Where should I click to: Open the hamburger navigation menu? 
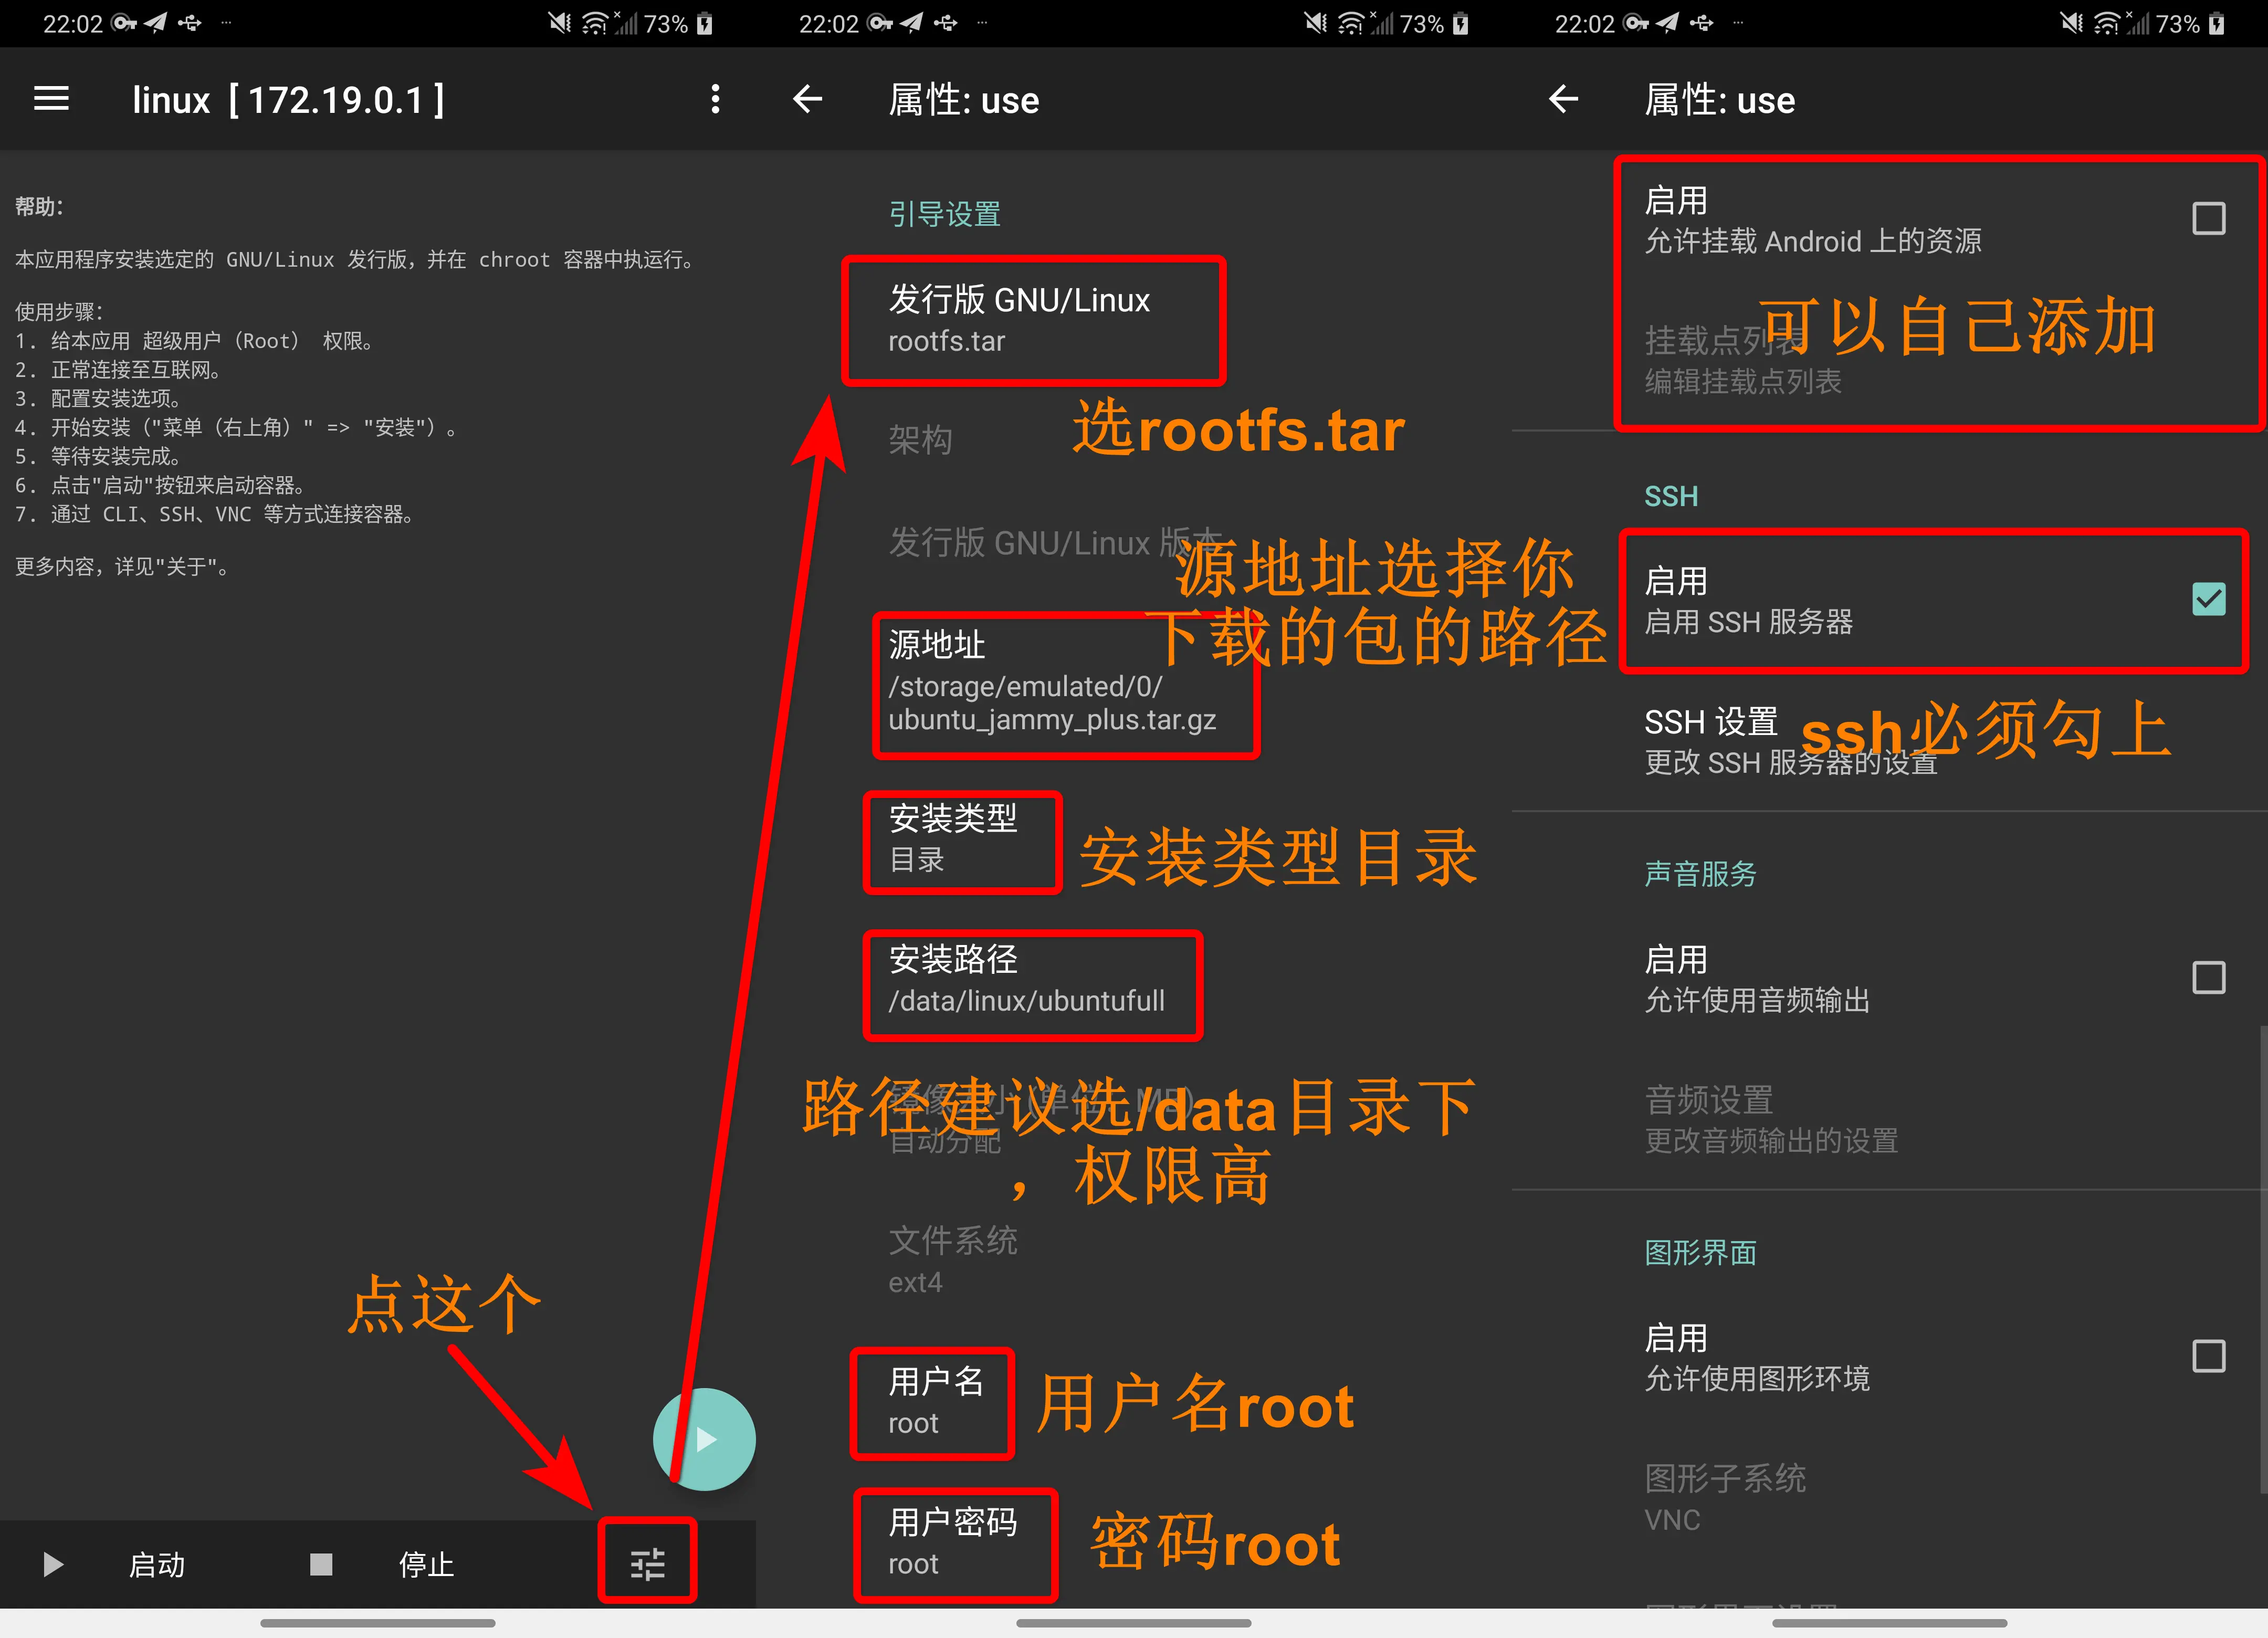[51, 99]
